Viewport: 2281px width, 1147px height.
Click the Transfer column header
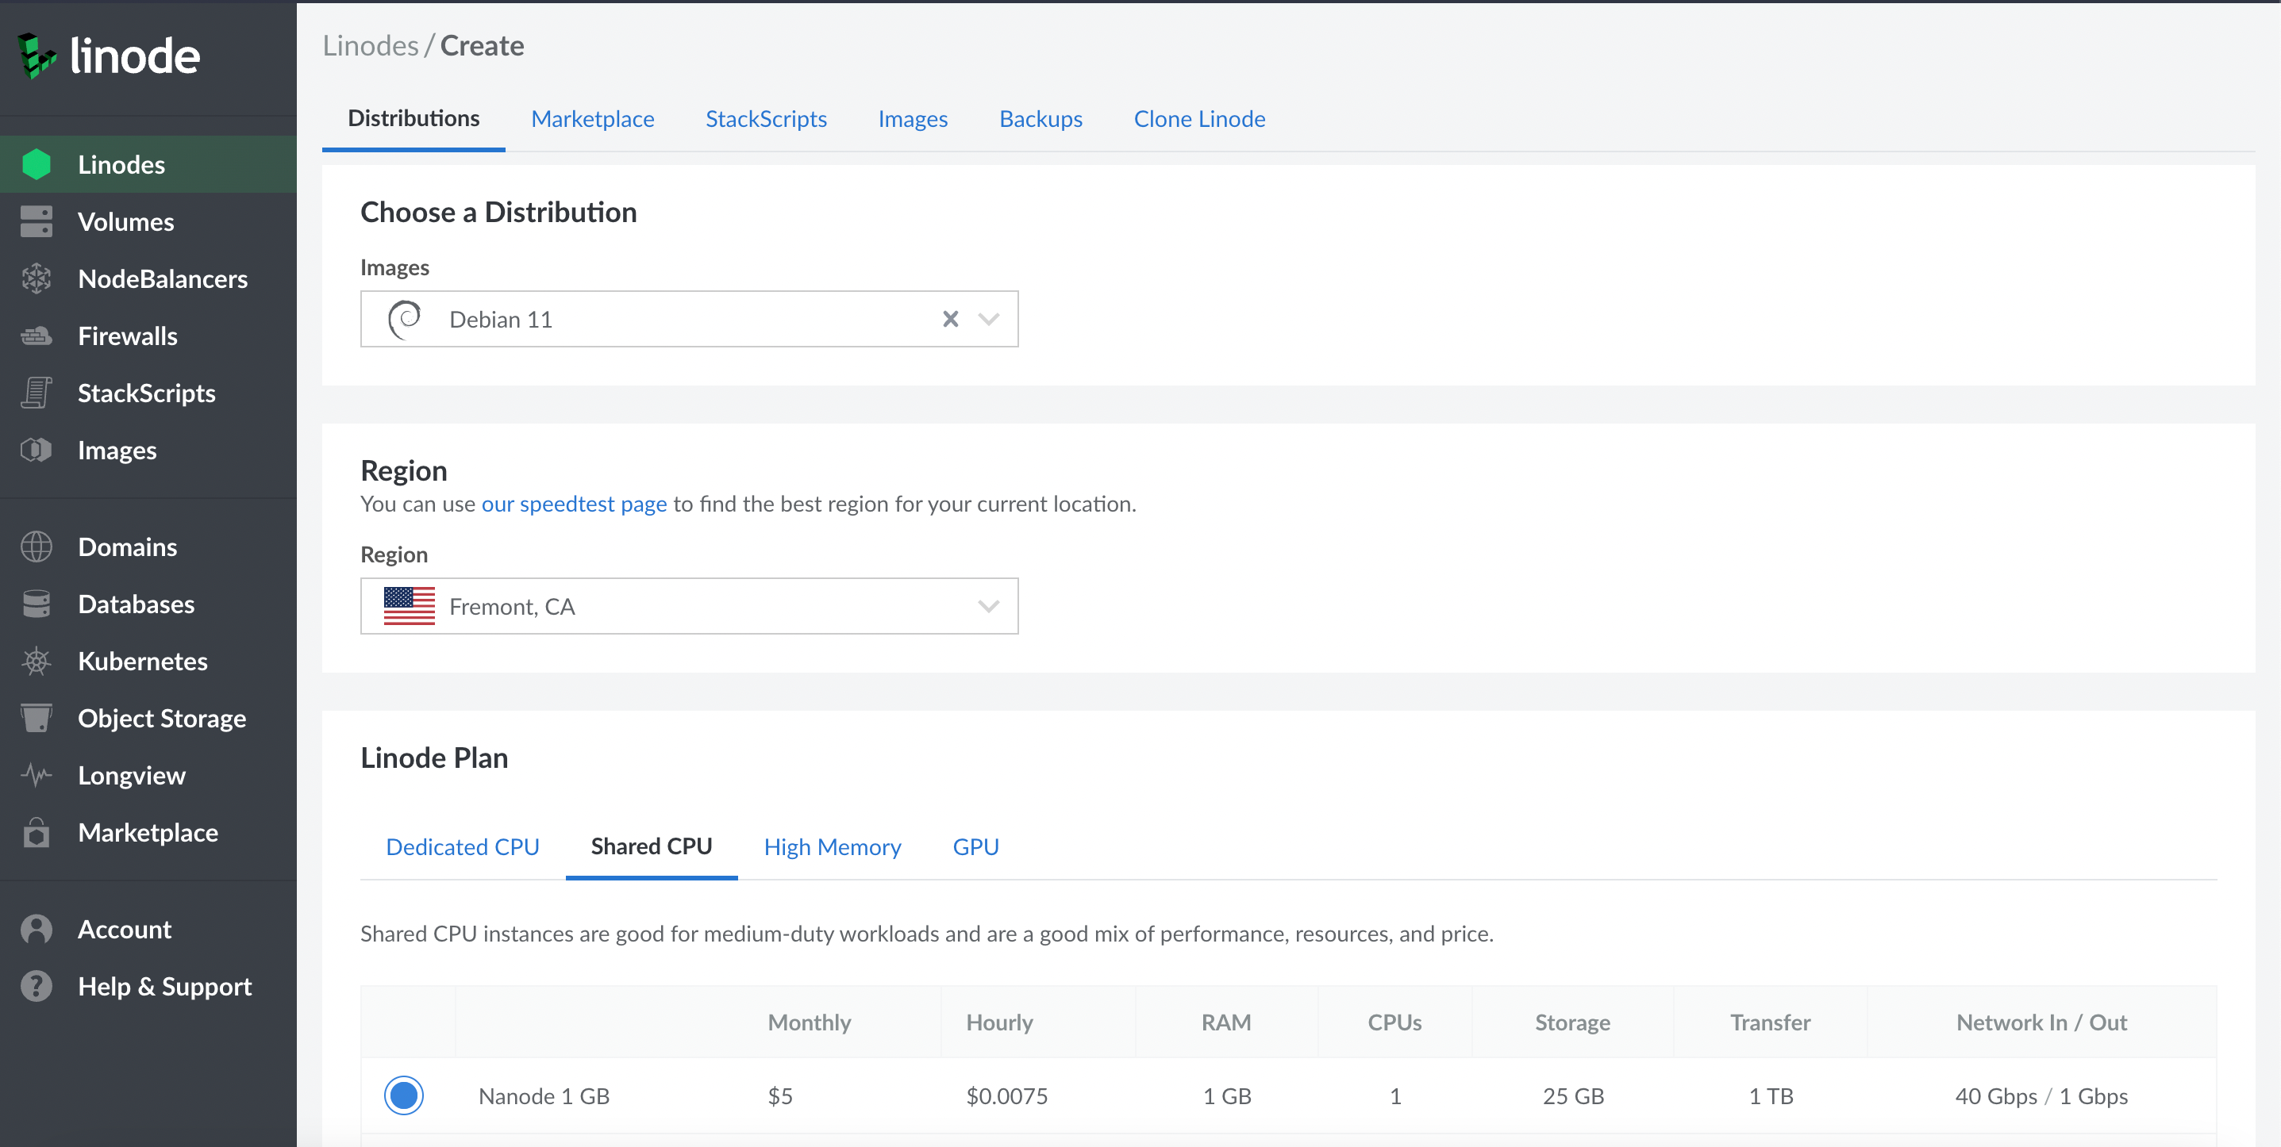point(1770,1022)
